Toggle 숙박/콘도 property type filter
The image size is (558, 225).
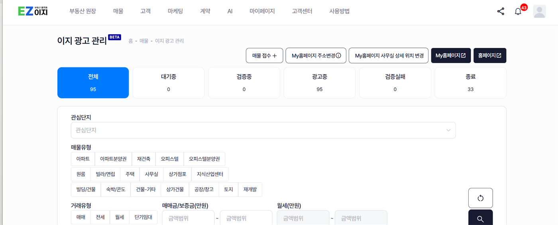coord(116,189)
